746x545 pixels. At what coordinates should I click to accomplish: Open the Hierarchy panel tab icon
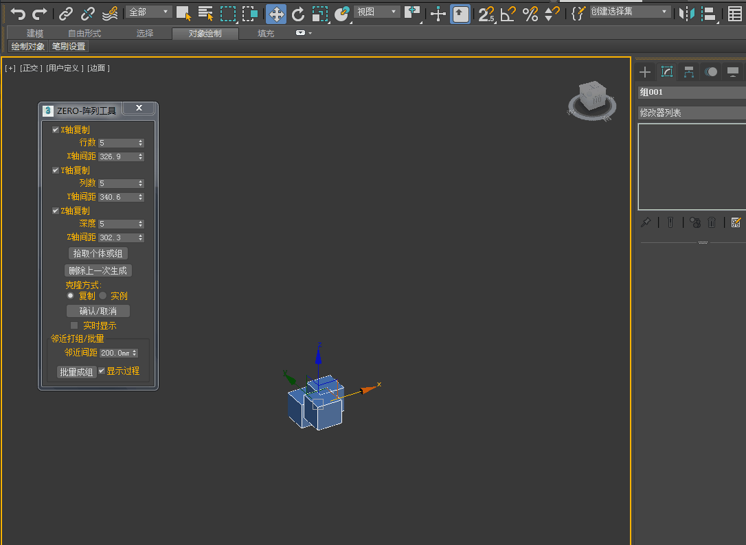click(x=688, y=72)
